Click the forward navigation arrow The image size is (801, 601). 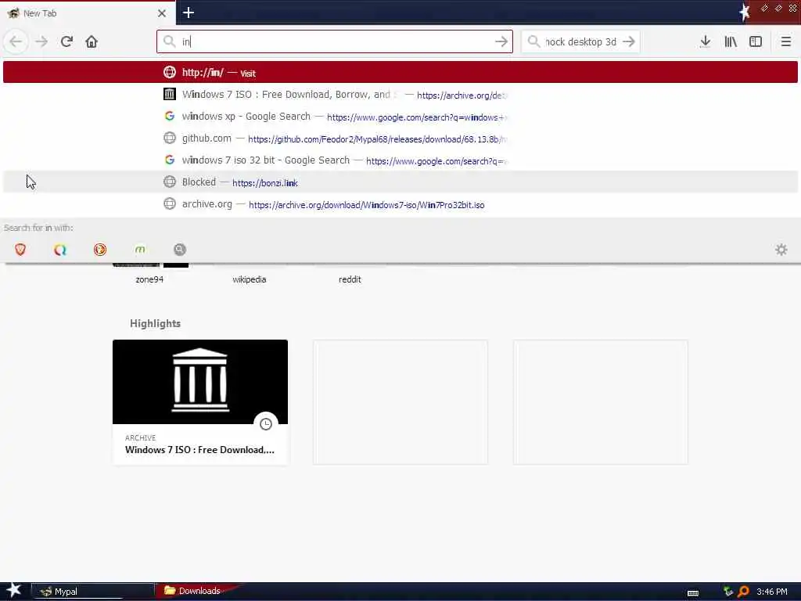[x=41, y=41]
